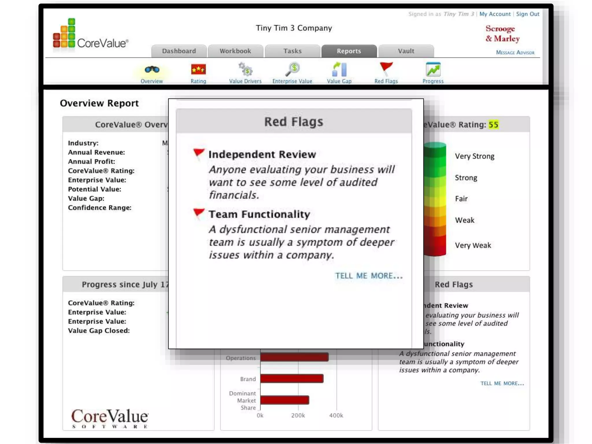
Task: Click the Operations bar in chart
Action: 294,357
